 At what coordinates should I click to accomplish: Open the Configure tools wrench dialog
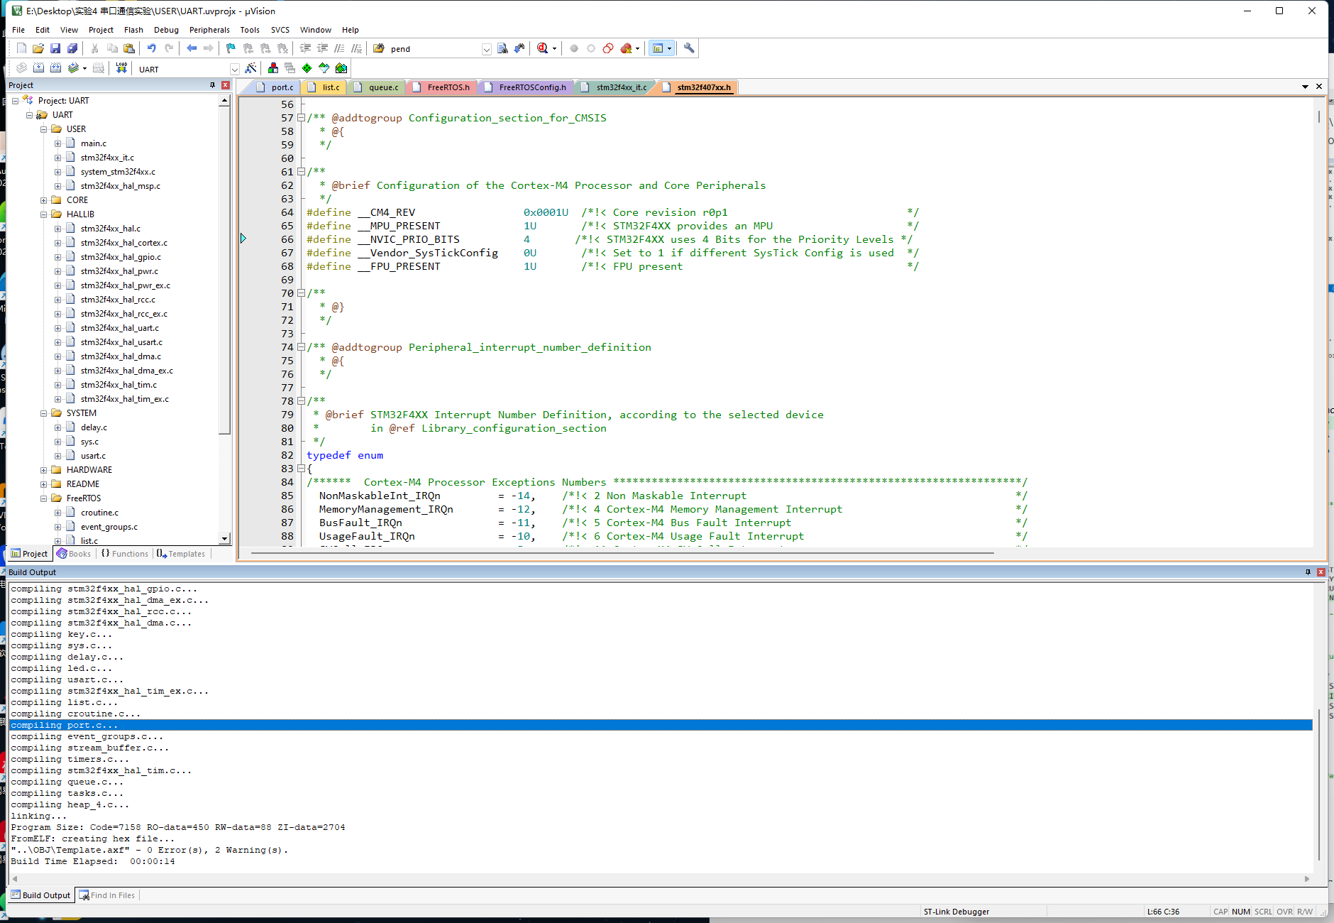pyautogui.click(x=689, y=48)
